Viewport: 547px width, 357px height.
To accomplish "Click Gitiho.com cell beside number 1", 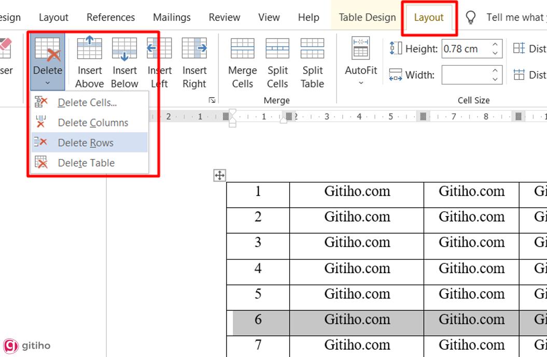I will tap(357, 194).
